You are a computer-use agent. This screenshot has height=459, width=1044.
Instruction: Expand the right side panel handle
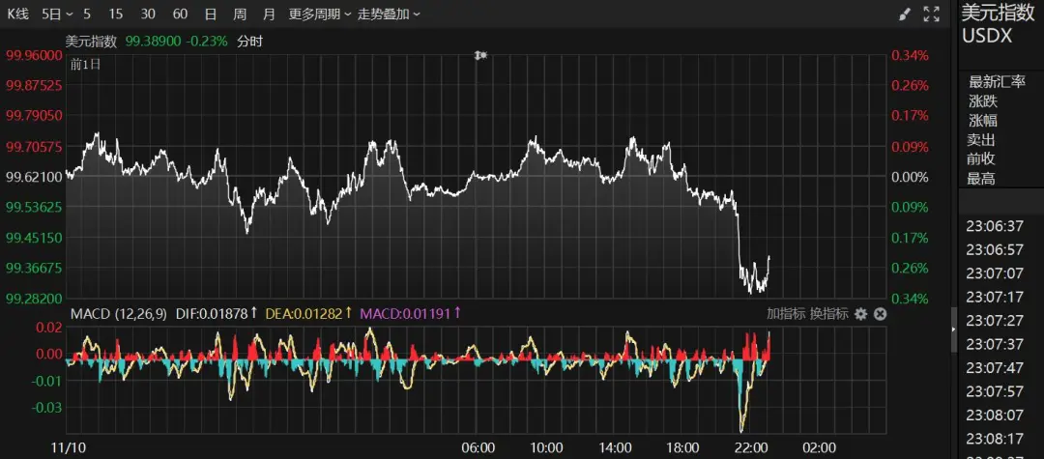(954, 330)
